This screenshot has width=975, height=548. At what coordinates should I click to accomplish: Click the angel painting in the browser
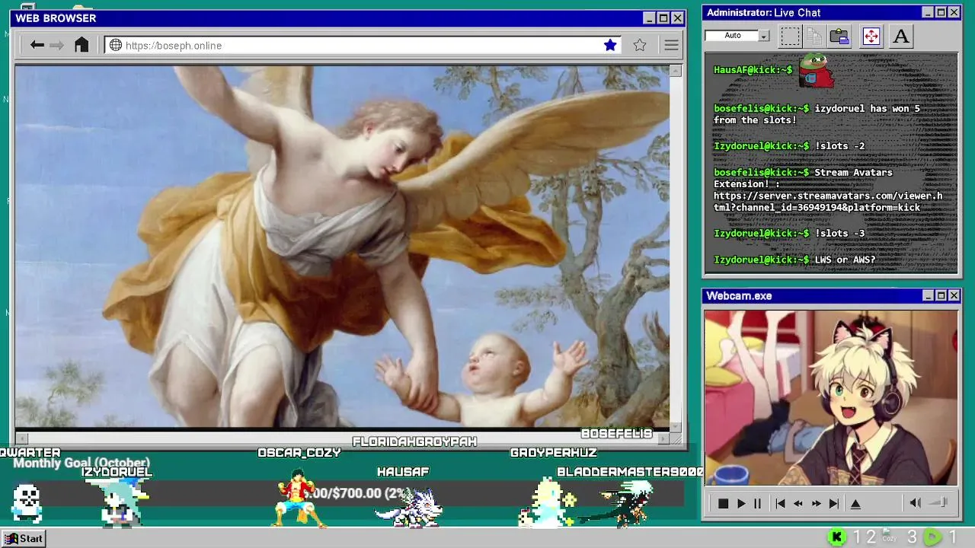click(x=342, y=246)
